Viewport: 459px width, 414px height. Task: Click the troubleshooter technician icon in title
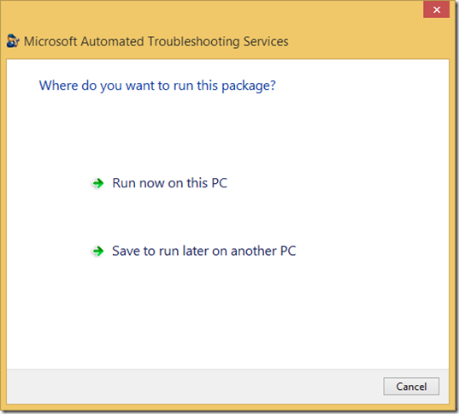(13, 41)
